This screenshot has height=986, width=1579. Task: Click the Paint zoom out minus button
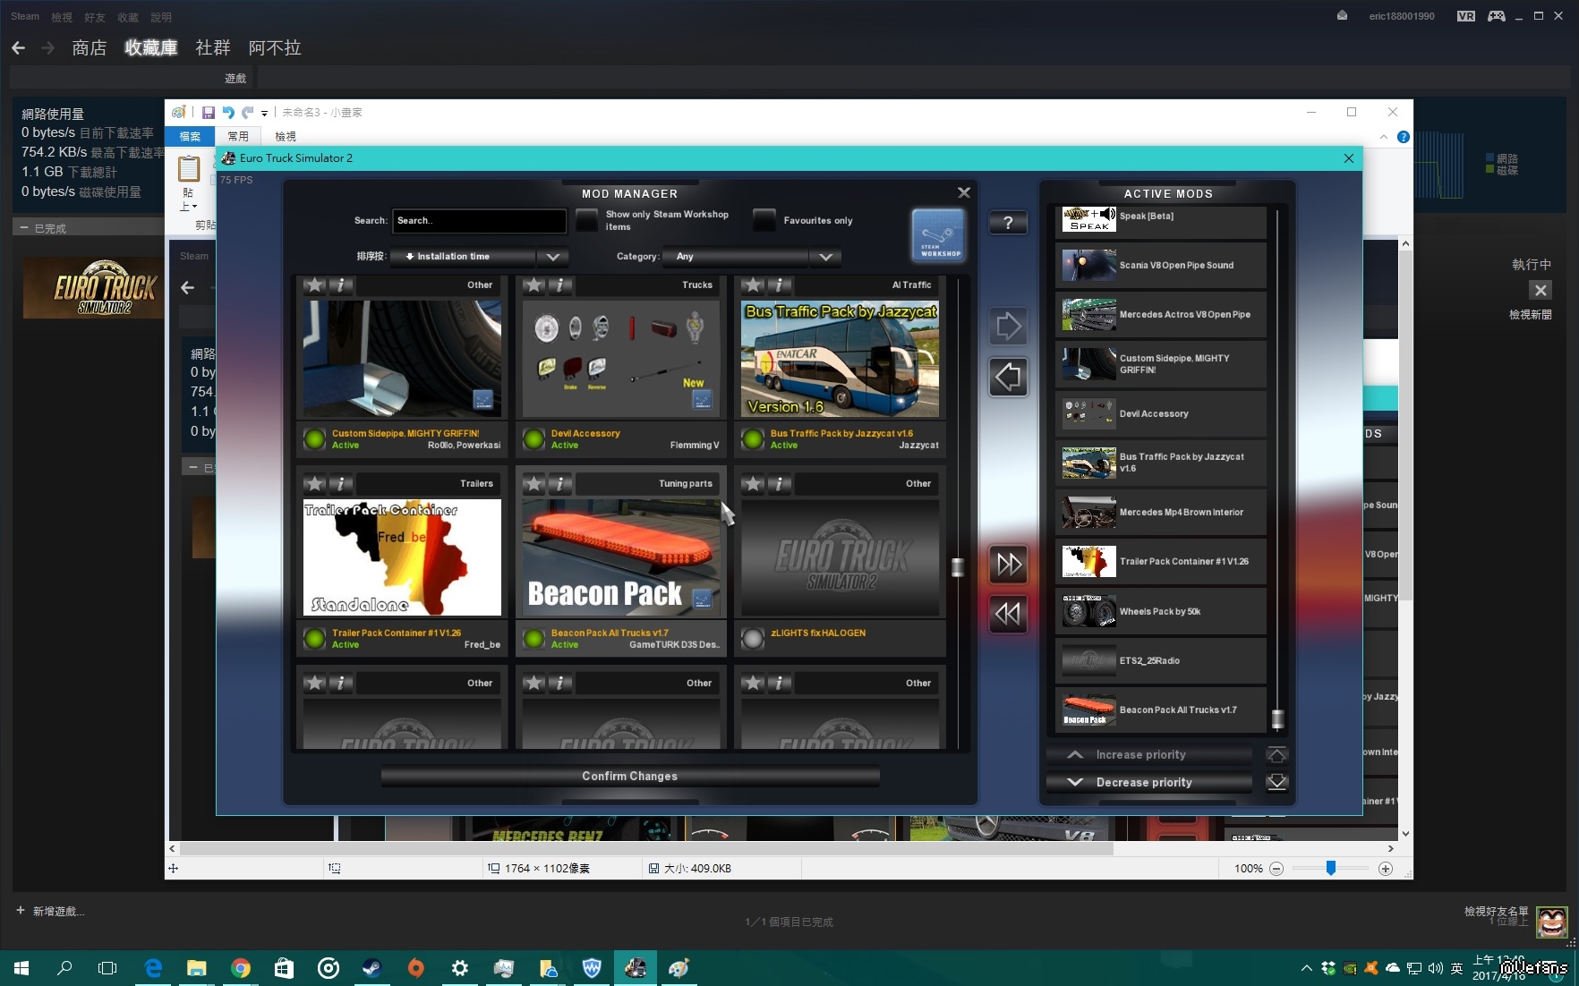(x=1276, y=869)
